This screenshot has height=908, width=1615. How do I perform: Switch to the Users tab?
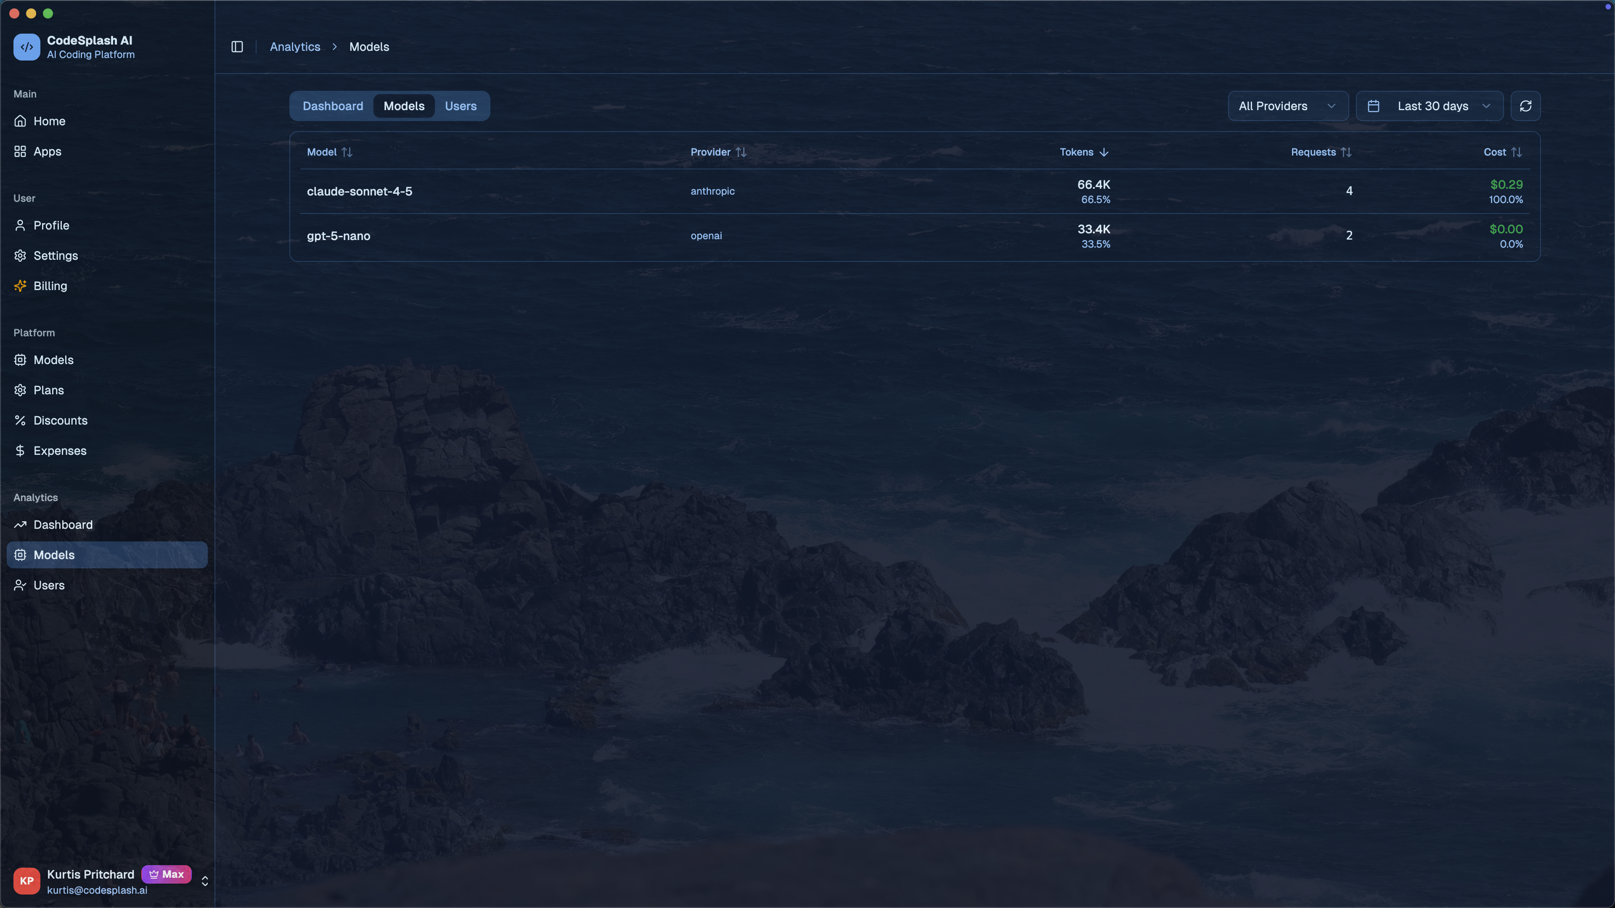pyautogui.click(x=460, y=106)
